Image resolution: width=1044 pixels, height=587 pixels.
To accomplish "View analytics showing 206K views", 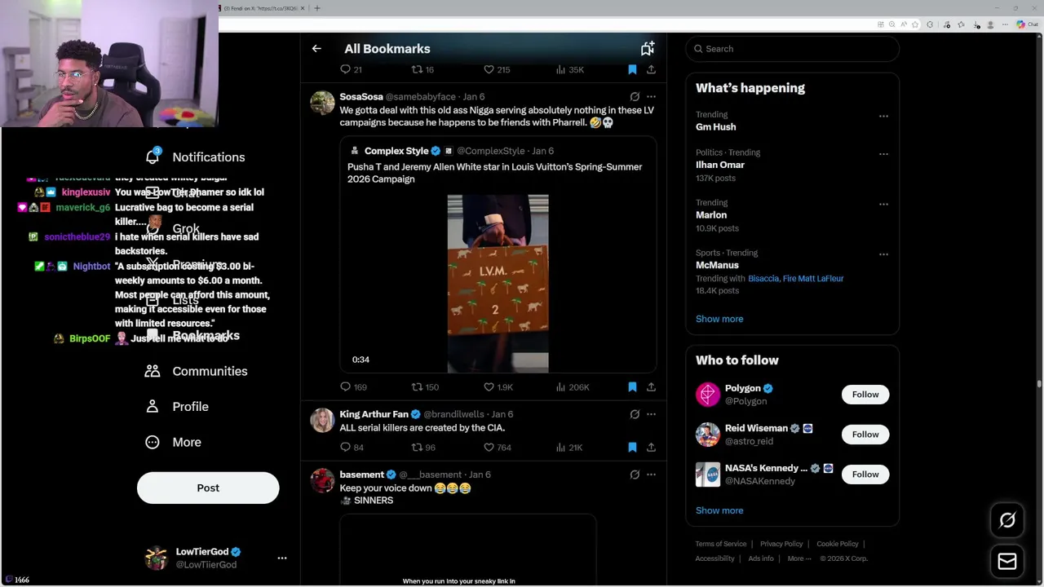I will [572, 387].
